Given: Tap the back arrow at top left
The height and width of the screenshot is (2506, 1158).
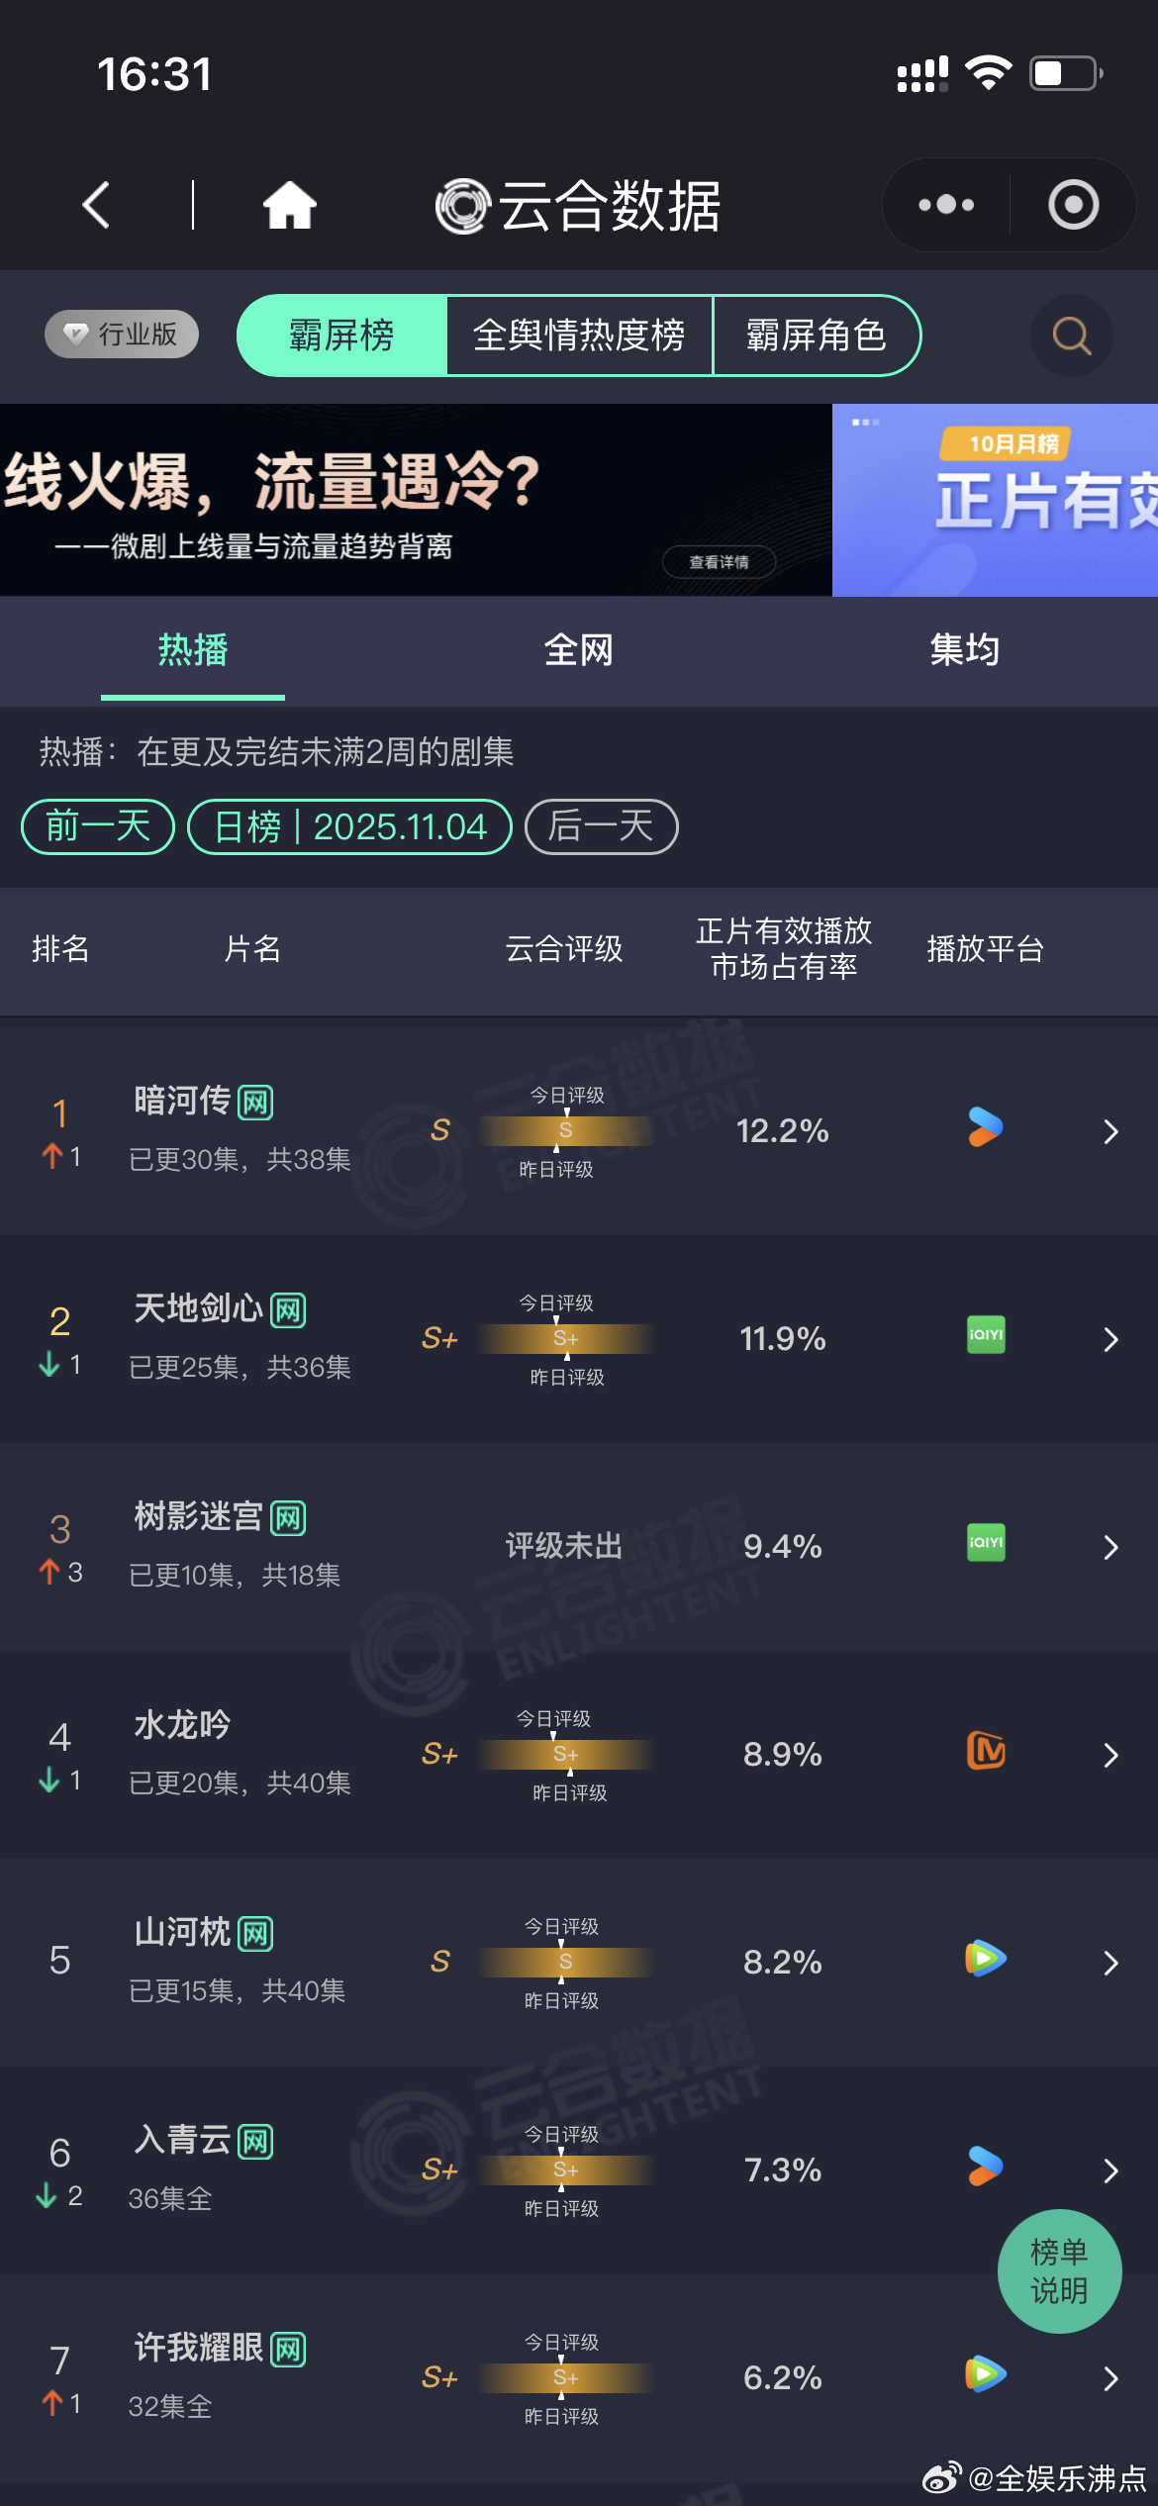Looking at the screenshot, I should pyautogui.click(x=95, y=204).
